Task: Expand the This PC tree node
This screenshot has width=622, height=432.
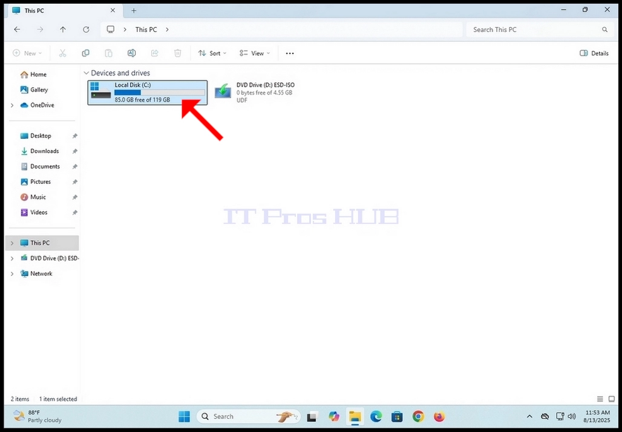Action: coord(12,243)
